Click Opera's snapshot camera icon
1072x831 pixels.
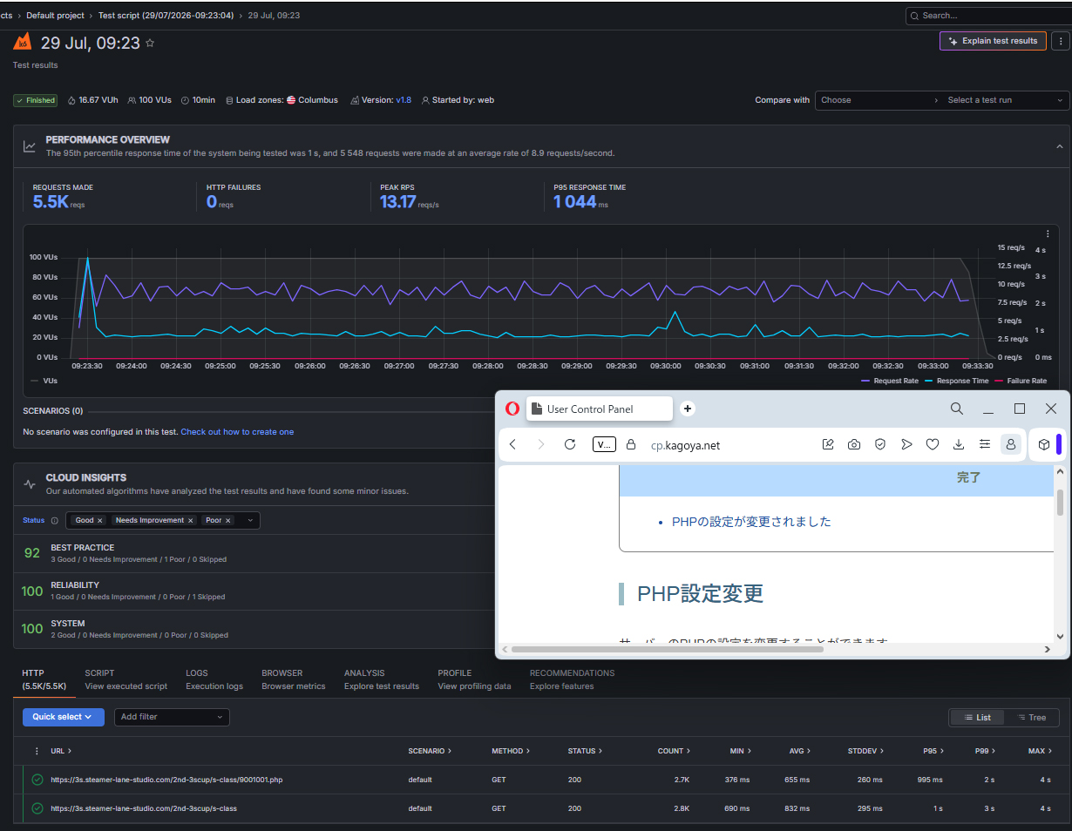click(854, 444)
